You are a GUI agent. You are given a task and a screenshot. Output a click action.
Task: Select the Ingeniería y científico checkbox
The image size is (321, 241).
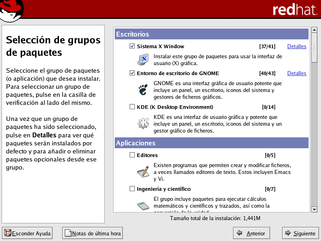pyautogui.click(x=132, y=189)
